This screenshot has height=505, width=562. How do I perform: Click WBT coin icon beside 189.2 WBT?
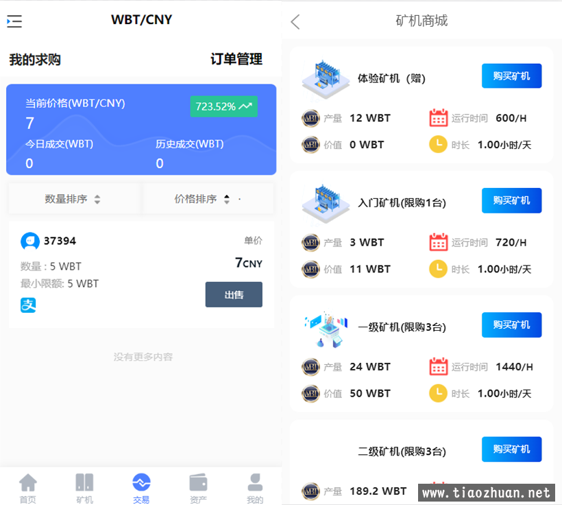pos(310,491)
